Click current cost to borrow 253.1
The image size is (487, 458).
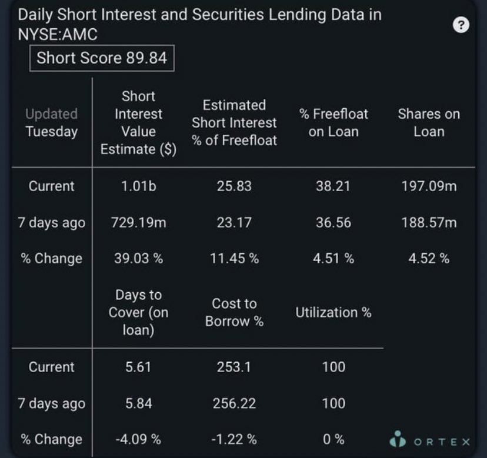point(234,367)
